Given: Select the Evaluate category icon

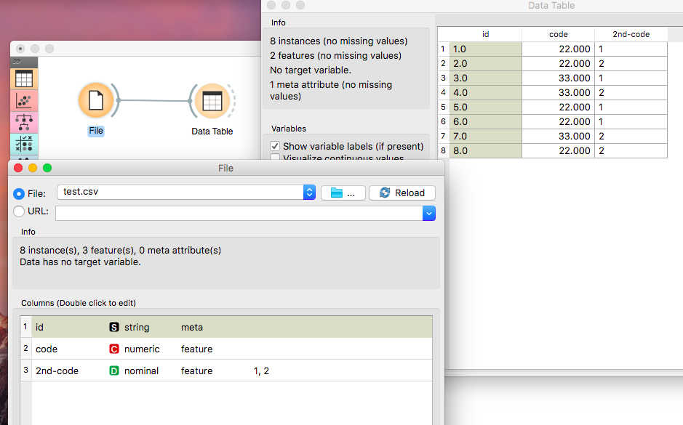Looking at the screenshot, I should pyautogui.click(x=23, y=144).
